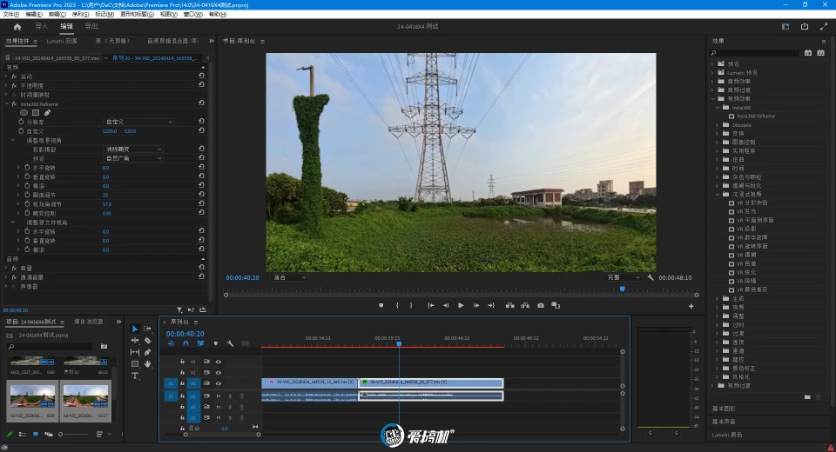This screenshot has width=836, height=452.
Task: Toggle insert sequences as nests button
Action: (x=172, y=344)
